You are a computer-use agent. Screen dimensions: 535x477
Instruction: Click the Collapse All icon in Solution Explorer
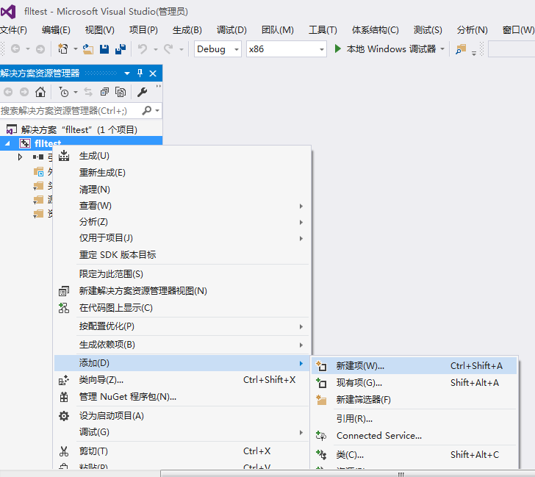tap(104, 92)
